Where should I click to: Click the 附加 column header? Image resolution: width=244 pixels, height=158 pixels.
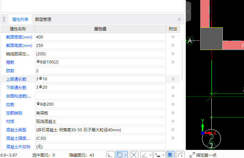pyautogui.click(x=173, y=29)
